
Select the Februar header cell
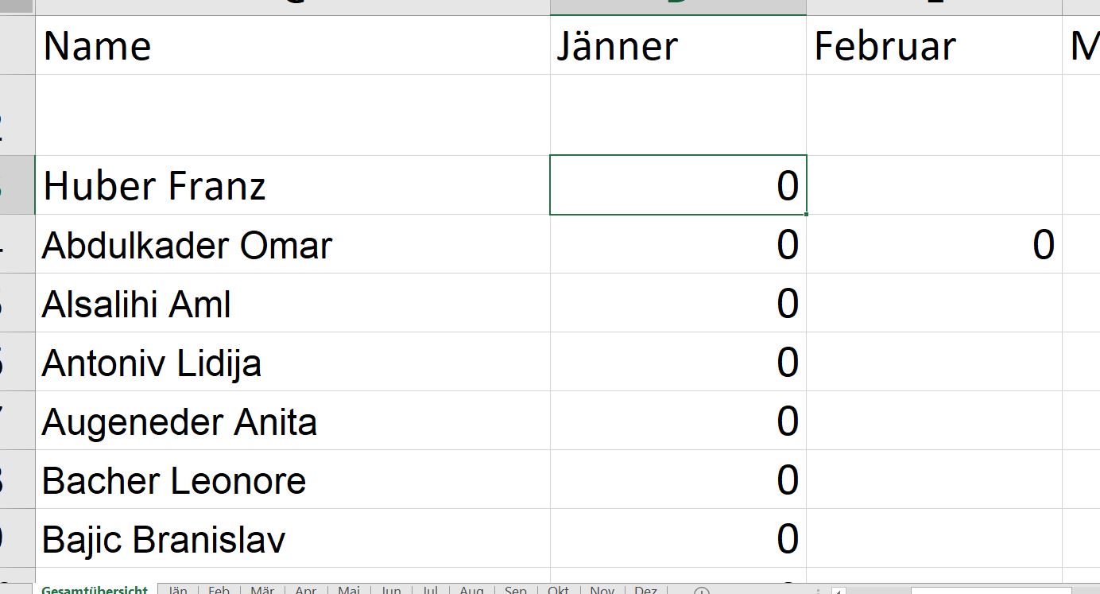tap(934, 45)
